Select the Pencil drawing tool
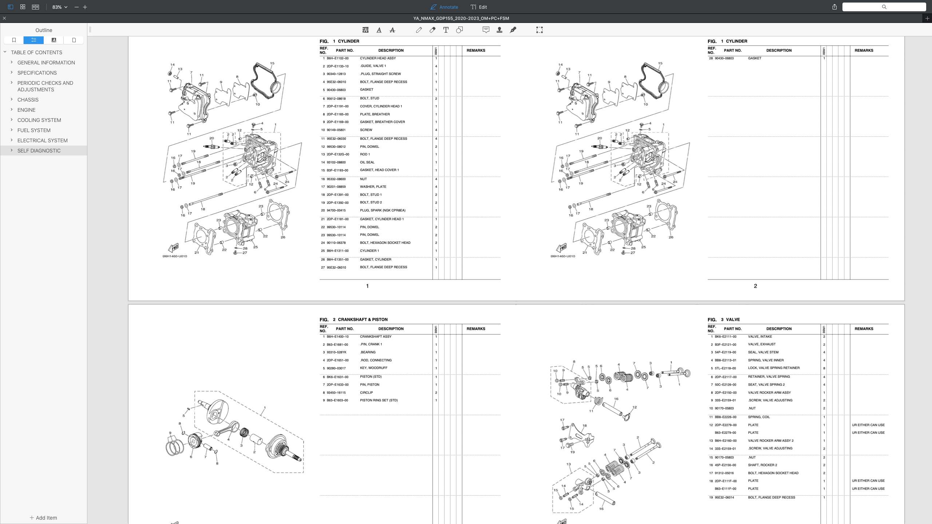The image size is (932, 524). (419, 30)
